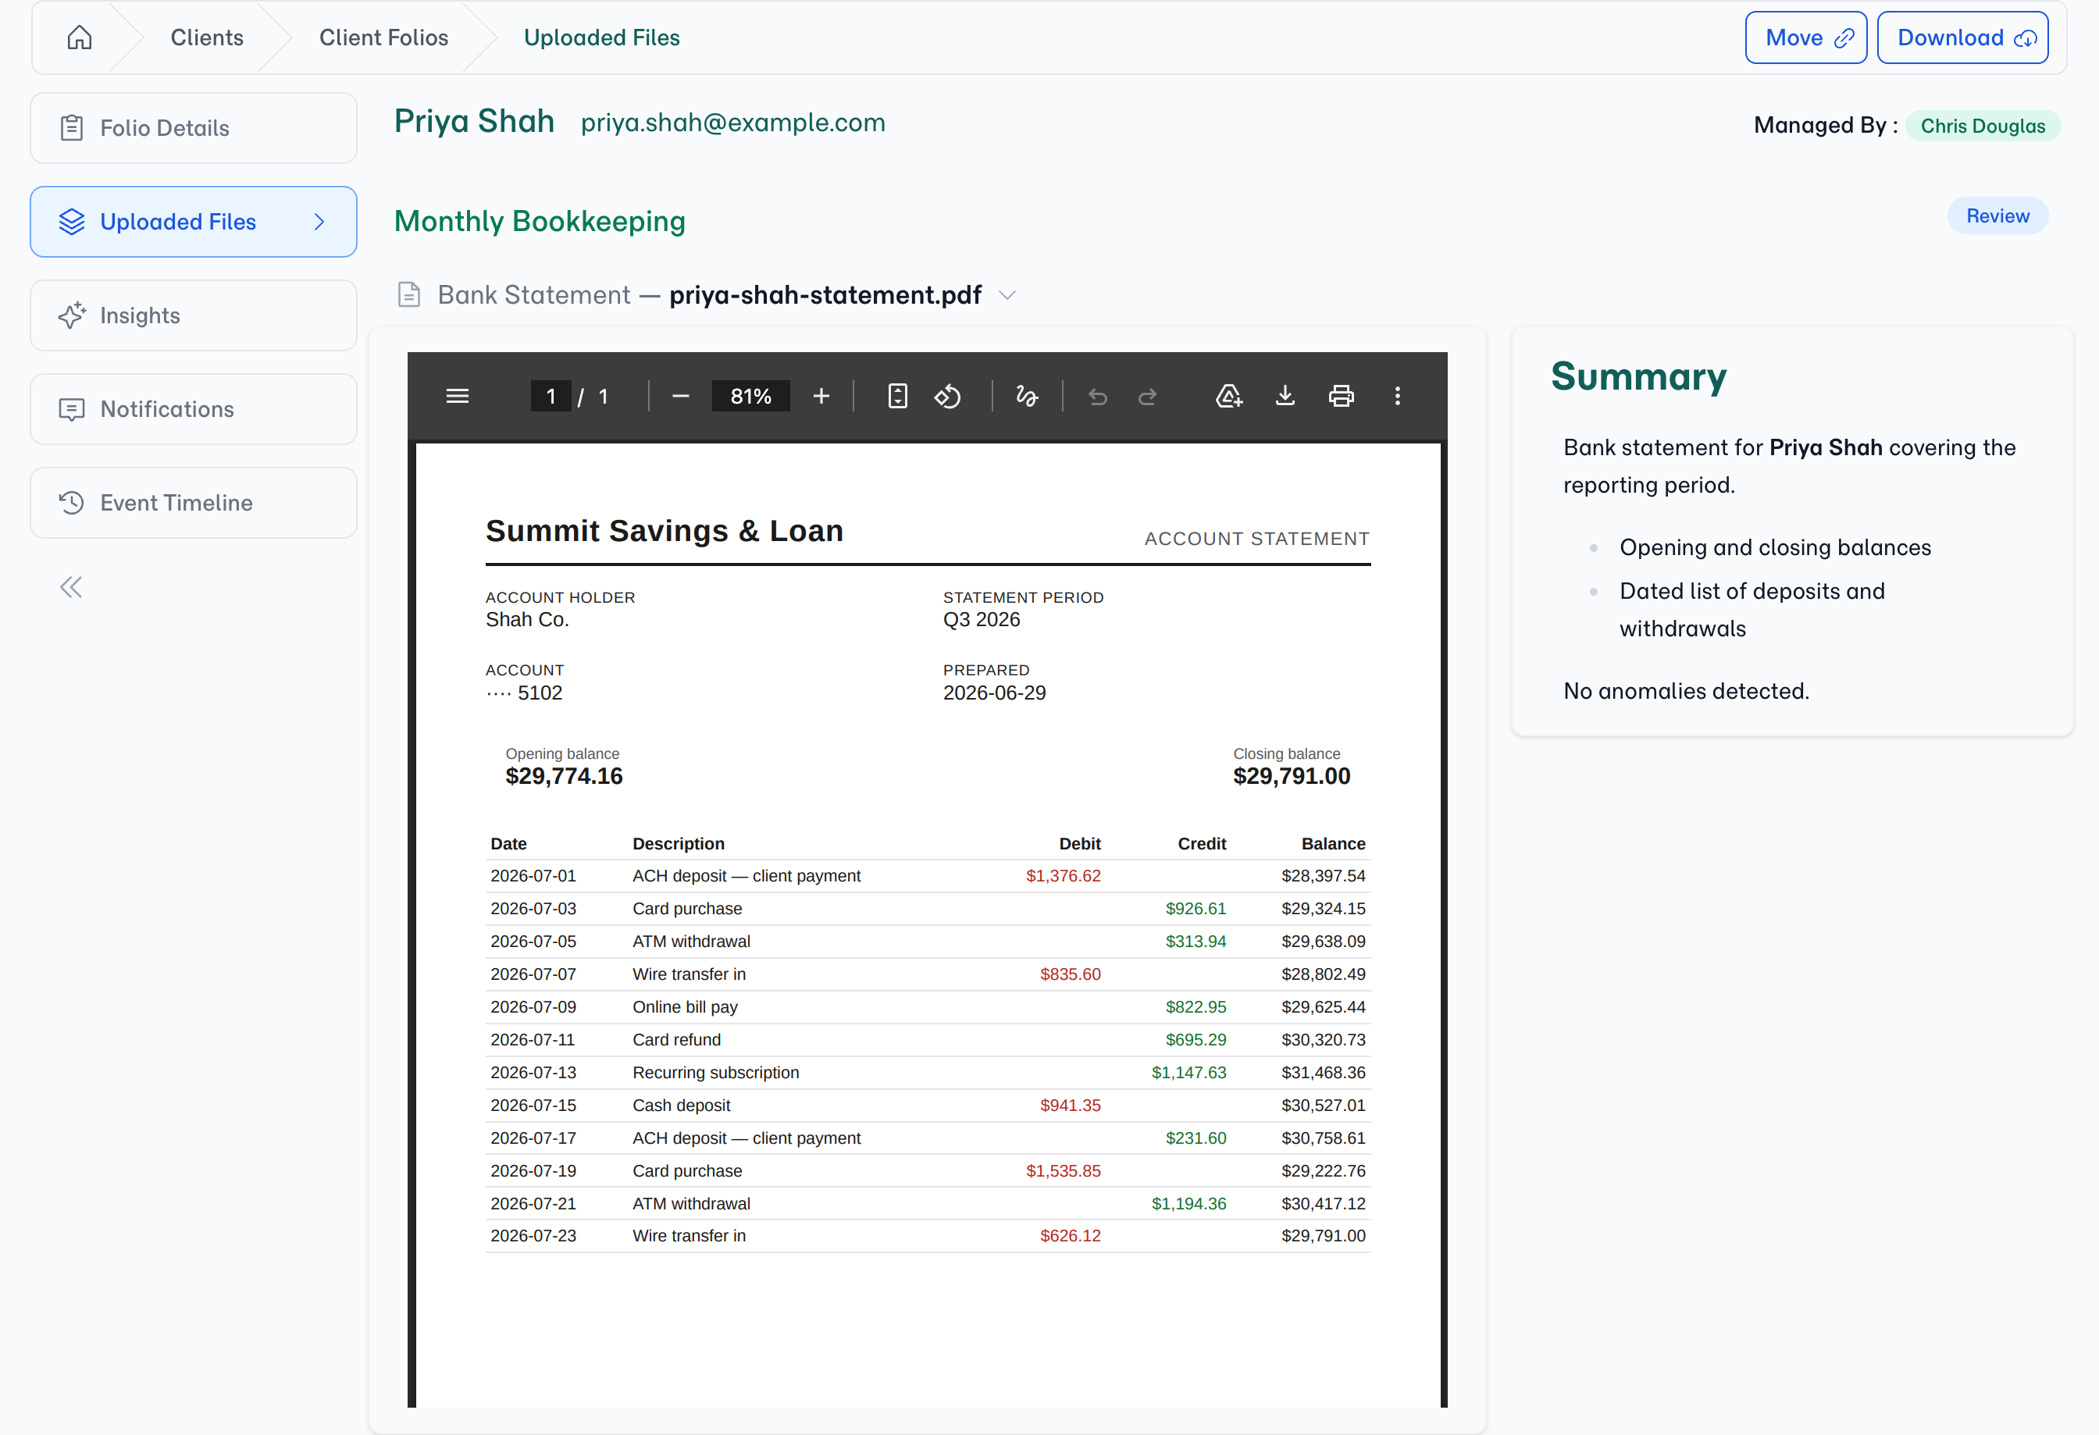Image resolution: width=2099 pixels, height=1435 pixels.
Task: Click the cloud icon on Download button
Action: click(x=2025, y=38)
